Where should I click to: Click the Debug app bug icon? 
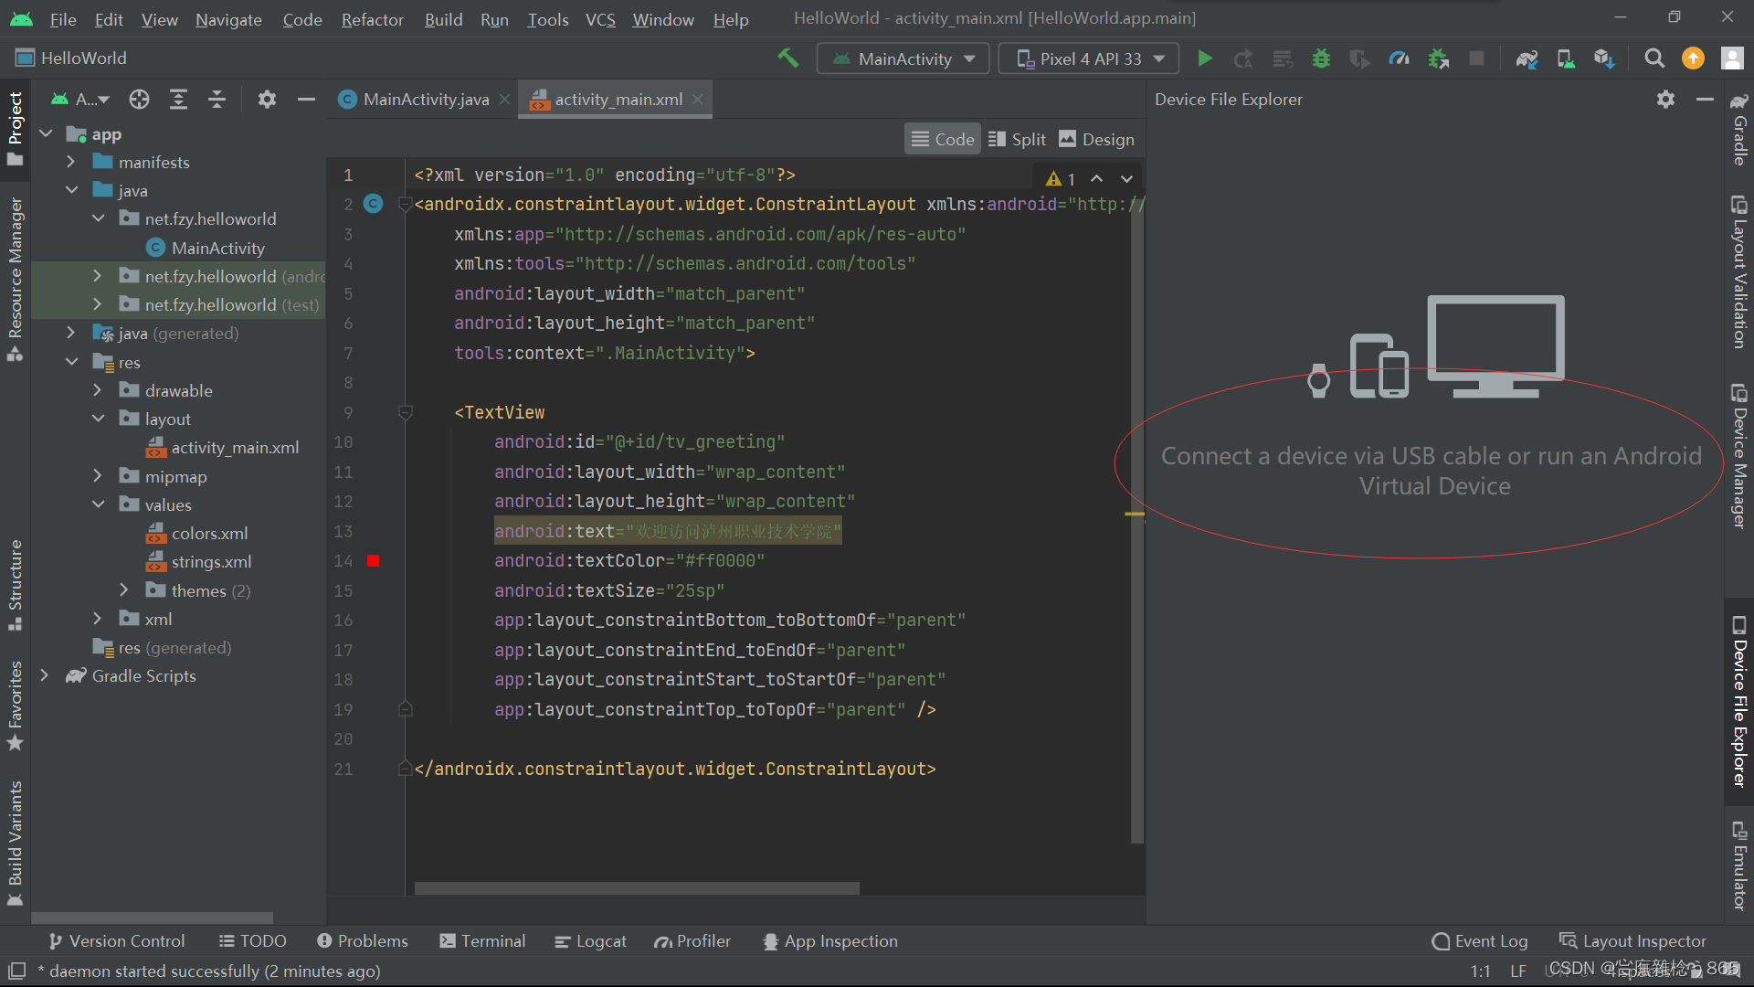click(x=1321, y=58)
